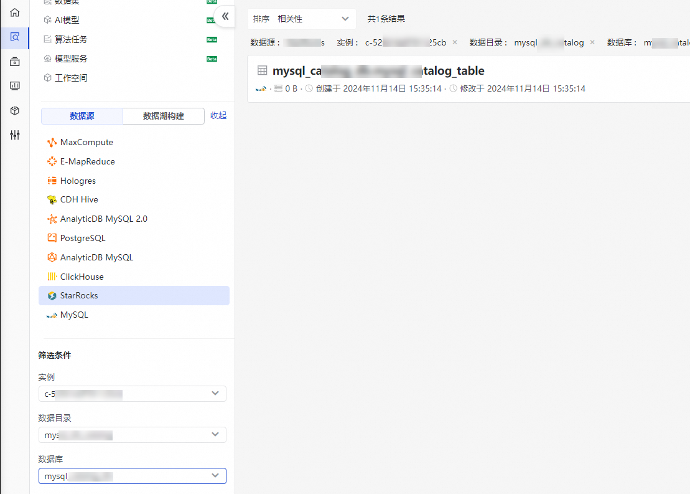690x494 pixels.
Task: Open the 排序 相关性 sort dropdown
Action: 301,19
